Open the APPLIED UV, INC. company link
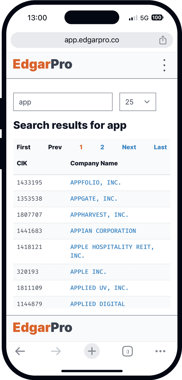182x380 pixels. [99, 288]
